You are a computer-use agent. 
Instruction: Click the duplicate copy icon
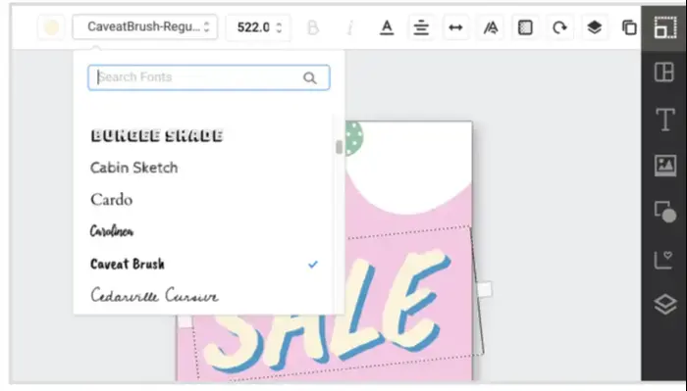(629, 27)
